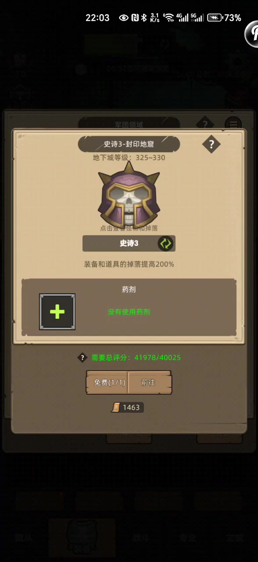Tap the scroll ticket icon beside 1463
This screenshot has height=562, width=258.
coord(116,407)
